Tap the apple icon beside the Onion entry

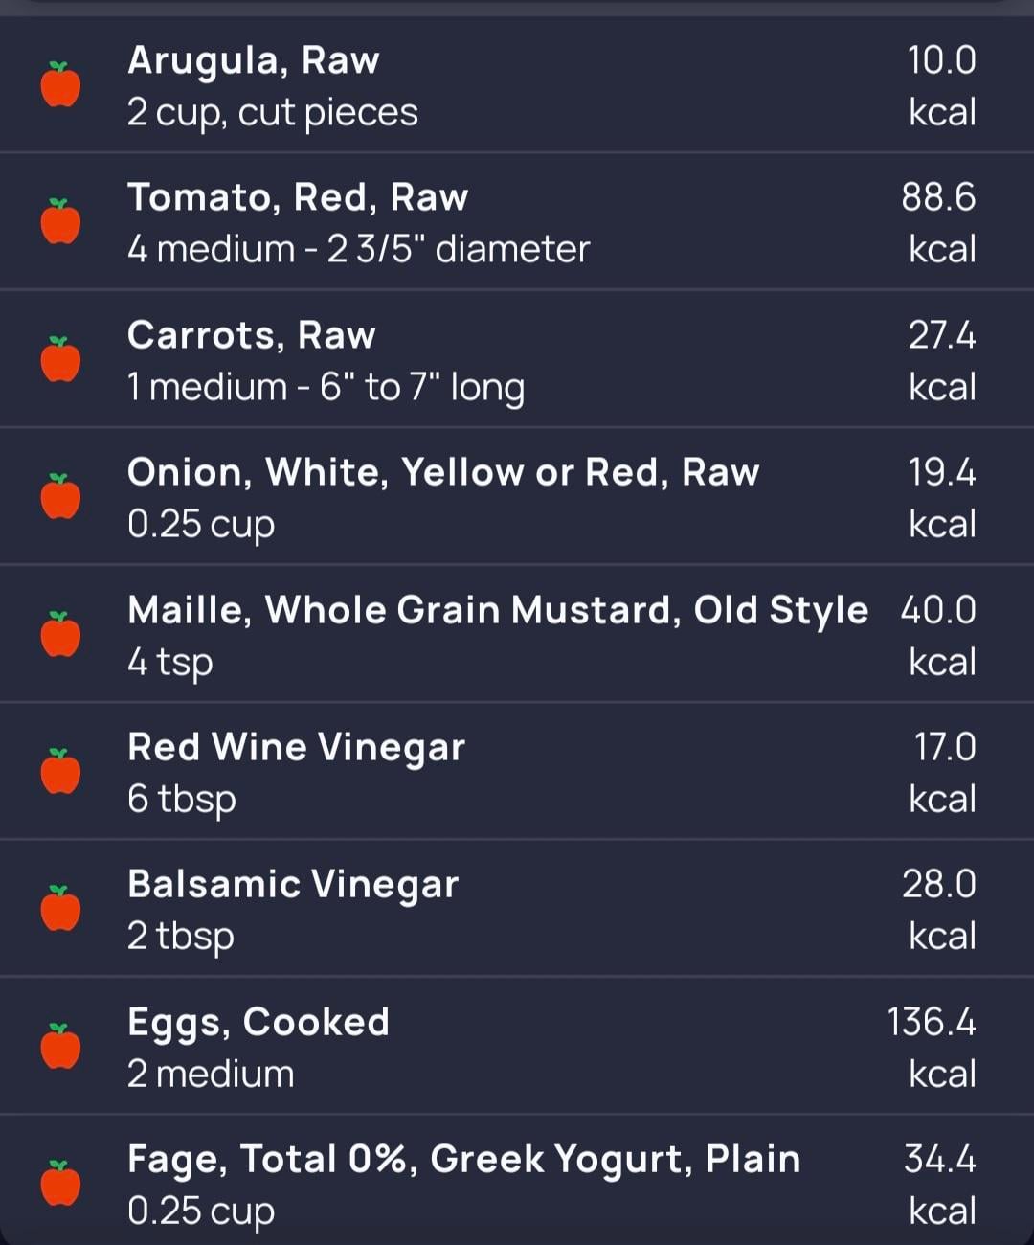point(60,497)
